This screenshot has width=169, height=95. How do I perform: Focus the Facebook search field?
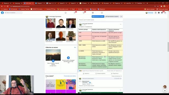(13, 13)
